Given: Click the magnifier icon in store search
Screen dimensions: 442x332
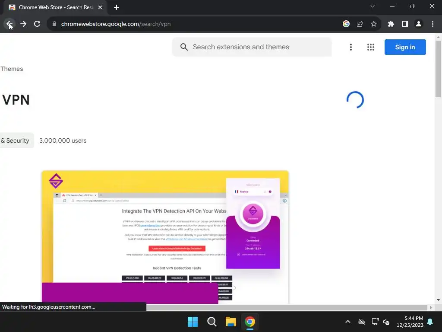Looking at the screenshot, I should [184, 47].
